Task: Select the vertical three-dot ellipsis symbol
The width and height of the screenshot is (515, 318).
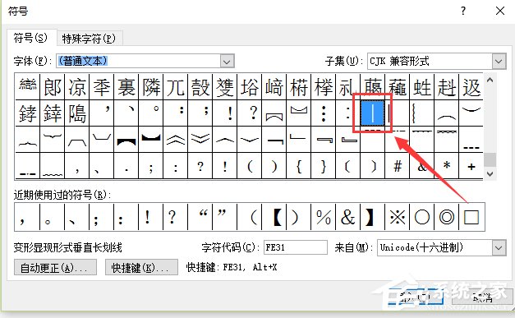Action: [x=323, y=113]
